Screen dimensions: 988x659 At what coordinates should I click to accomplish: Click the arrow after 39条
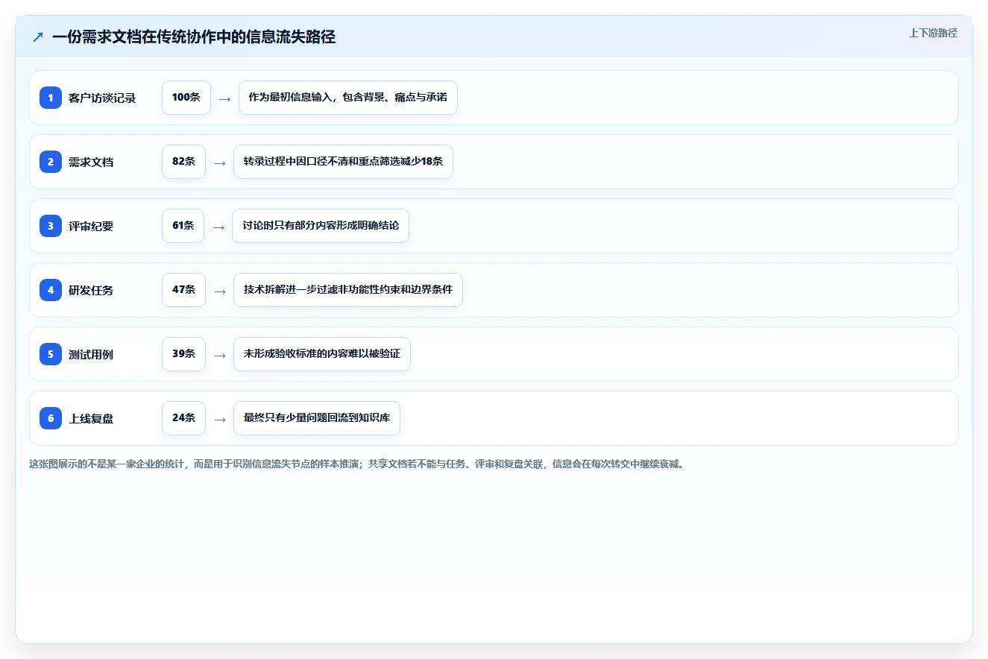coord(219,355)
